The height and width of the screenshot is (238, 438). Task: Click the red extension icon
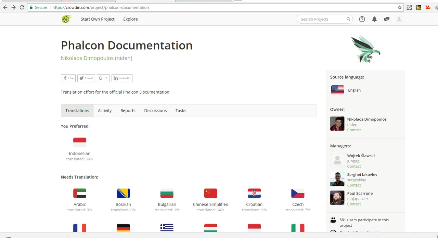[x=428, y=7]
